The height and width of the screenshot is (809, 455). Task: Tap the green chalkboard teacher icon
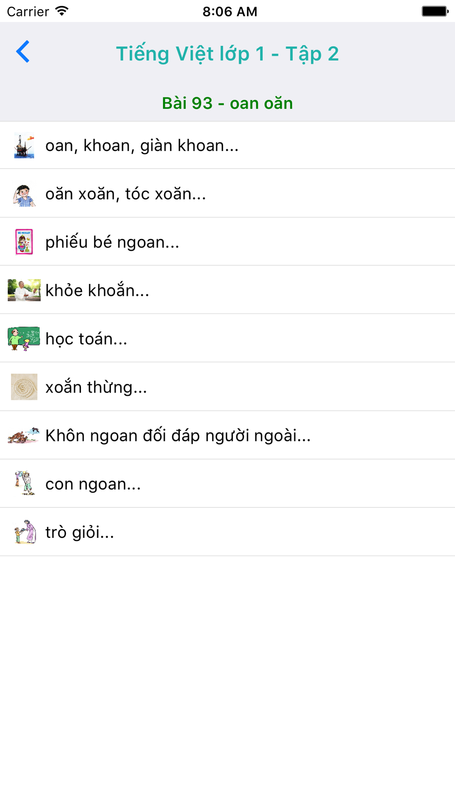point(24,339)
